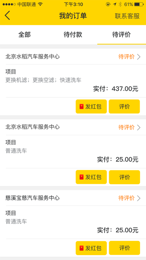Tap the location arrow status icon

pyautogui.click(x=115, y=4)
